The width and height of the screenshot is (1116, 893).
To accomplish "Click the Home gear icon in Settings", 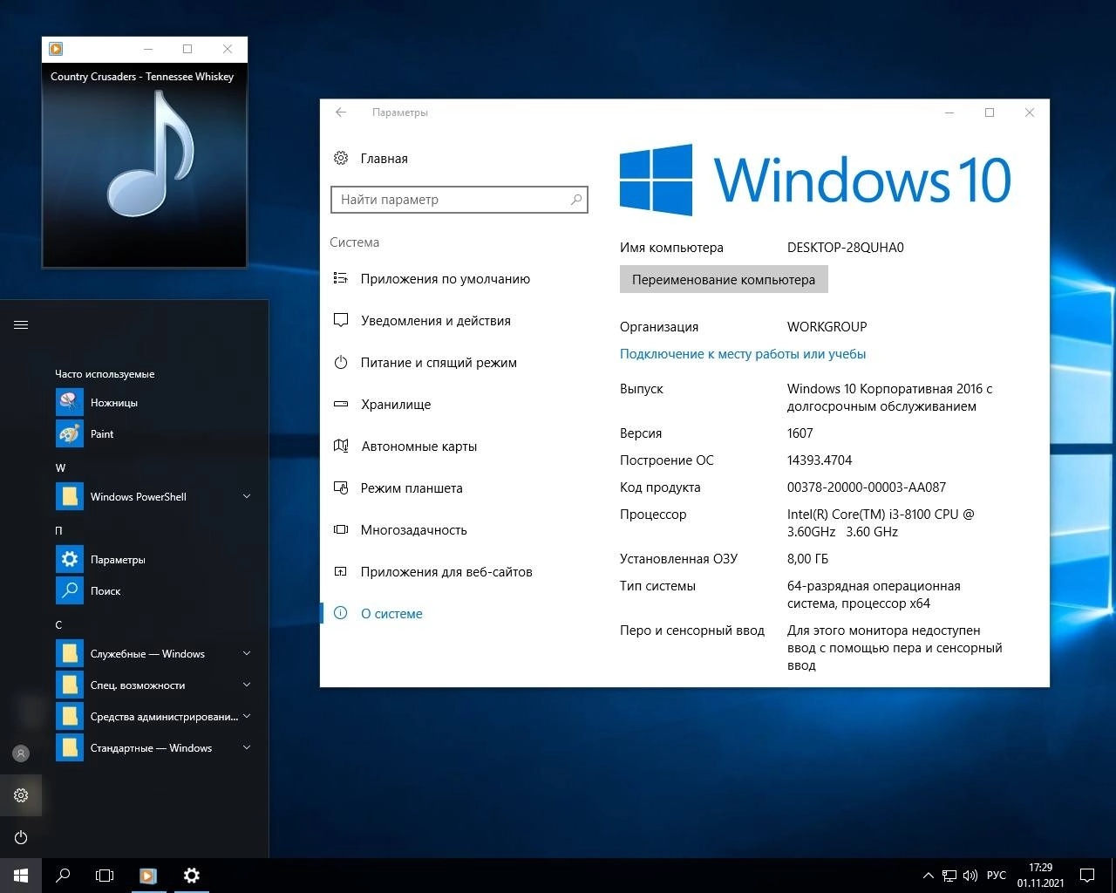I will click(x=341, y=158).
